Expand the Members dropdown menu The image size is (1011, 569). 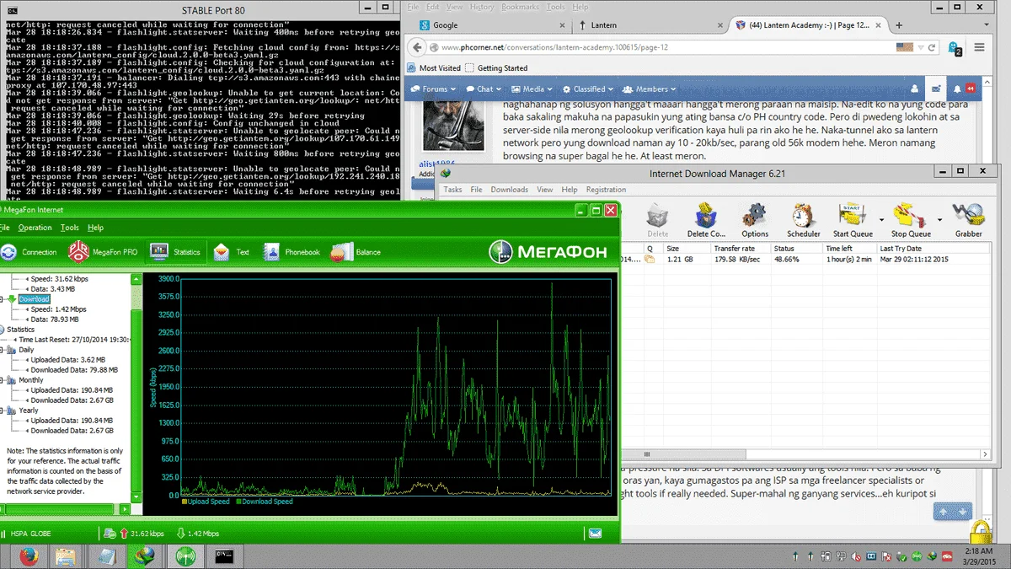[x=650, y=89]
